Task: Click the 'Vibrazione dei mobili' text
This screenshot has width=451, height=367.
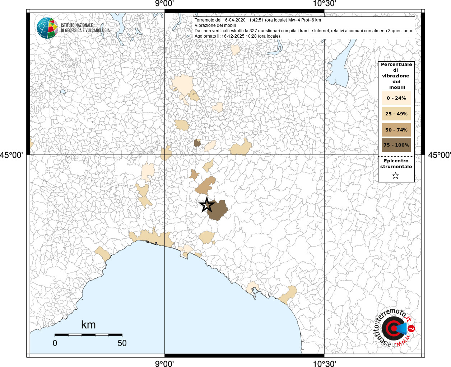Action: (215, 25)
